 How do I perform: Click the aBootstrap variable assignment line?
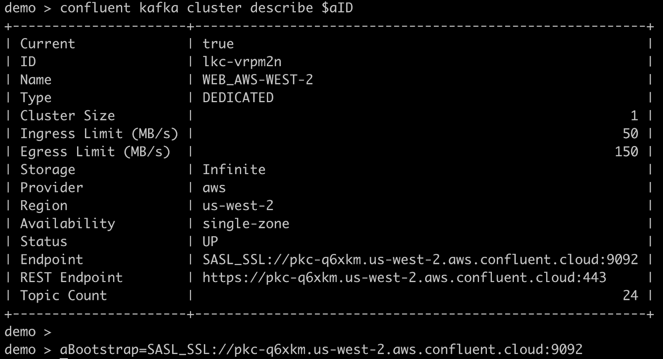[x=321, y=350]
